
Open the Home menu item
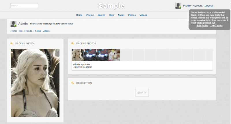[x=79, y=15]
